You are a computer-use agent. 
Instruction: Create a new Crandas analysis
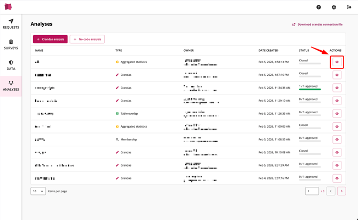pyautogui.click(x=50, y=39)
